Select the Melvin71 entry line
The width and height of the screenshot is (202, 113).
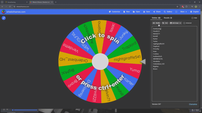(x=156, y=34)
